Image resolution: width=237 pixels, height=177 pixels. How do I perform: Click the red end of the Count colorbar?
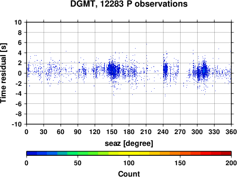tap(226, 153)
